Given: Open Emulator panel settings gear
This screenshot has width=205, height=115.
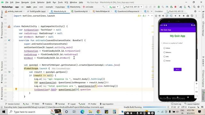Looking at the screenshot, I should pyautogui.click(x=195, y=11).
